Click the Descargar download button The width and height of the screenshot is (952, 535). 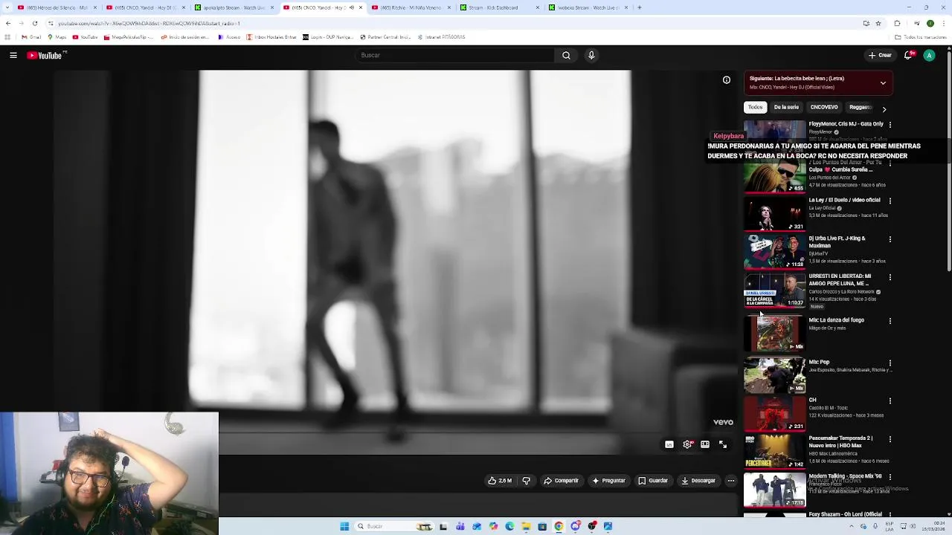click(698, 481)
